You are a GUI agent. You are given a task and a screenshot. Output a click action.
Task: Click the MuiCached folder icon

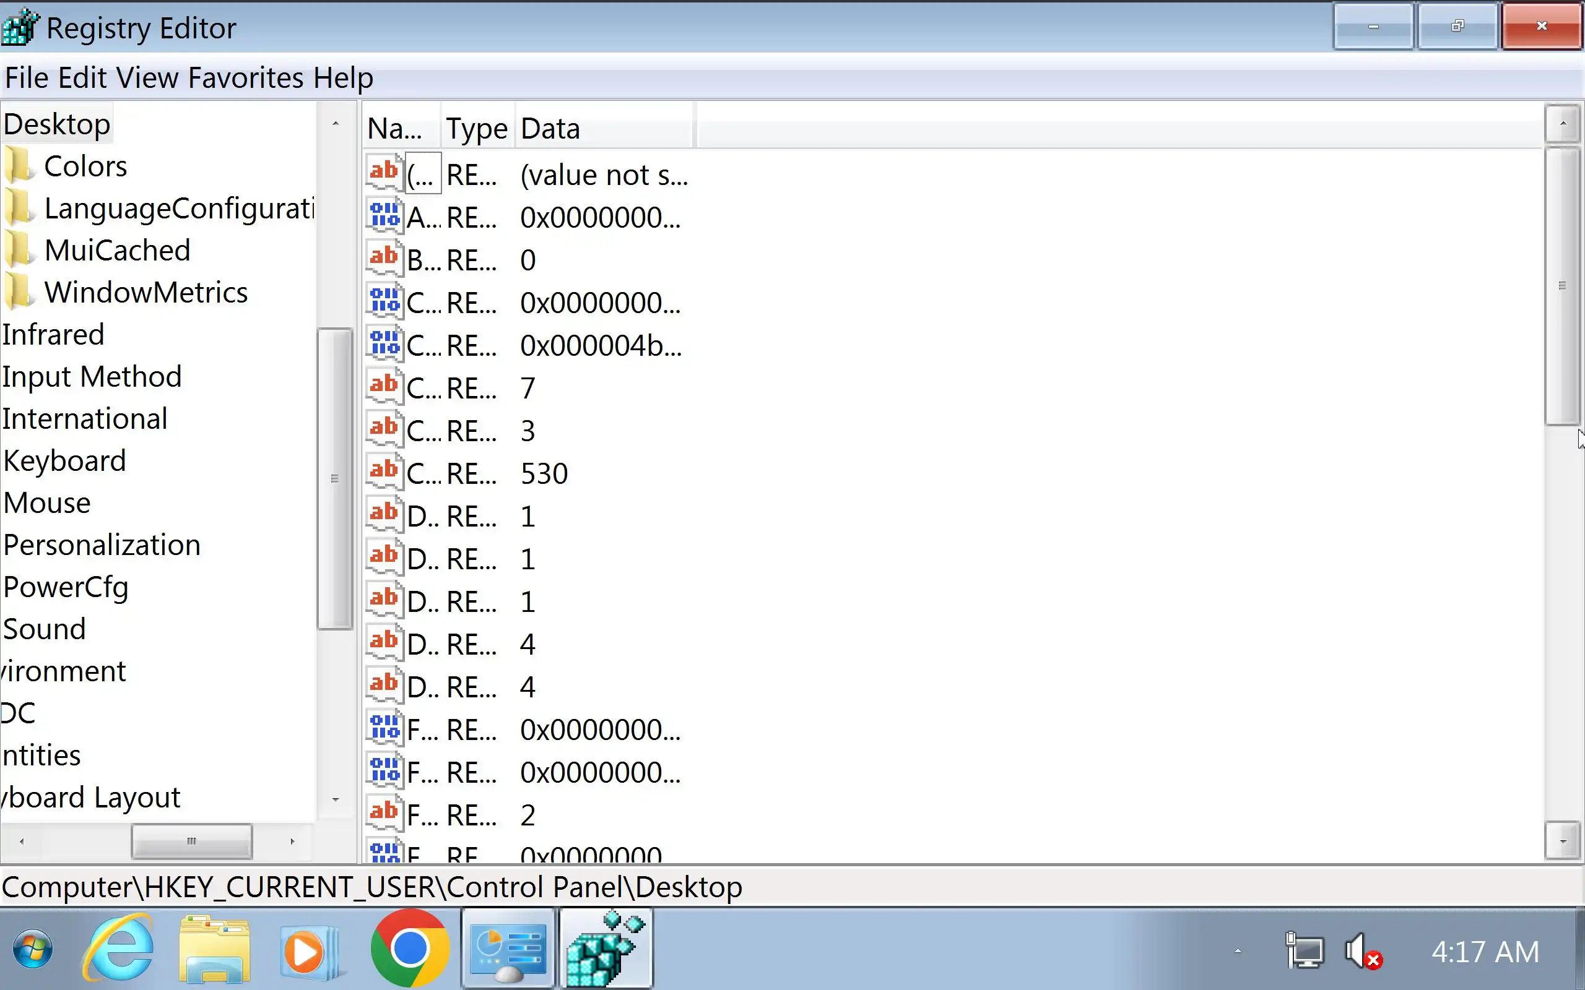(x=19, y=251)
